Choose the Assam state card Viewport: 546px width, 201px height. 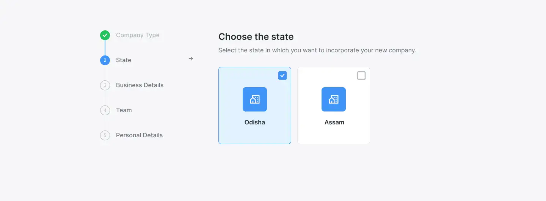click(334, 133)
